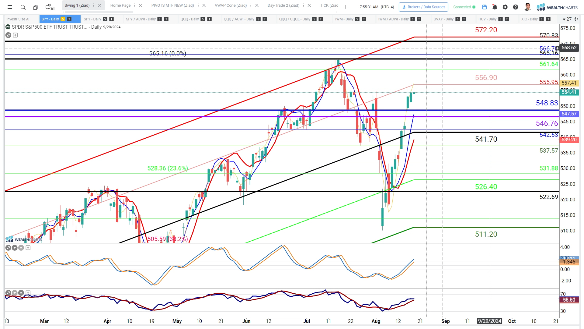Image resolution: width=584 pixels, height=329 pixels.
Task: Add indicator to bottom panel
Action: (x=28, y=293)
